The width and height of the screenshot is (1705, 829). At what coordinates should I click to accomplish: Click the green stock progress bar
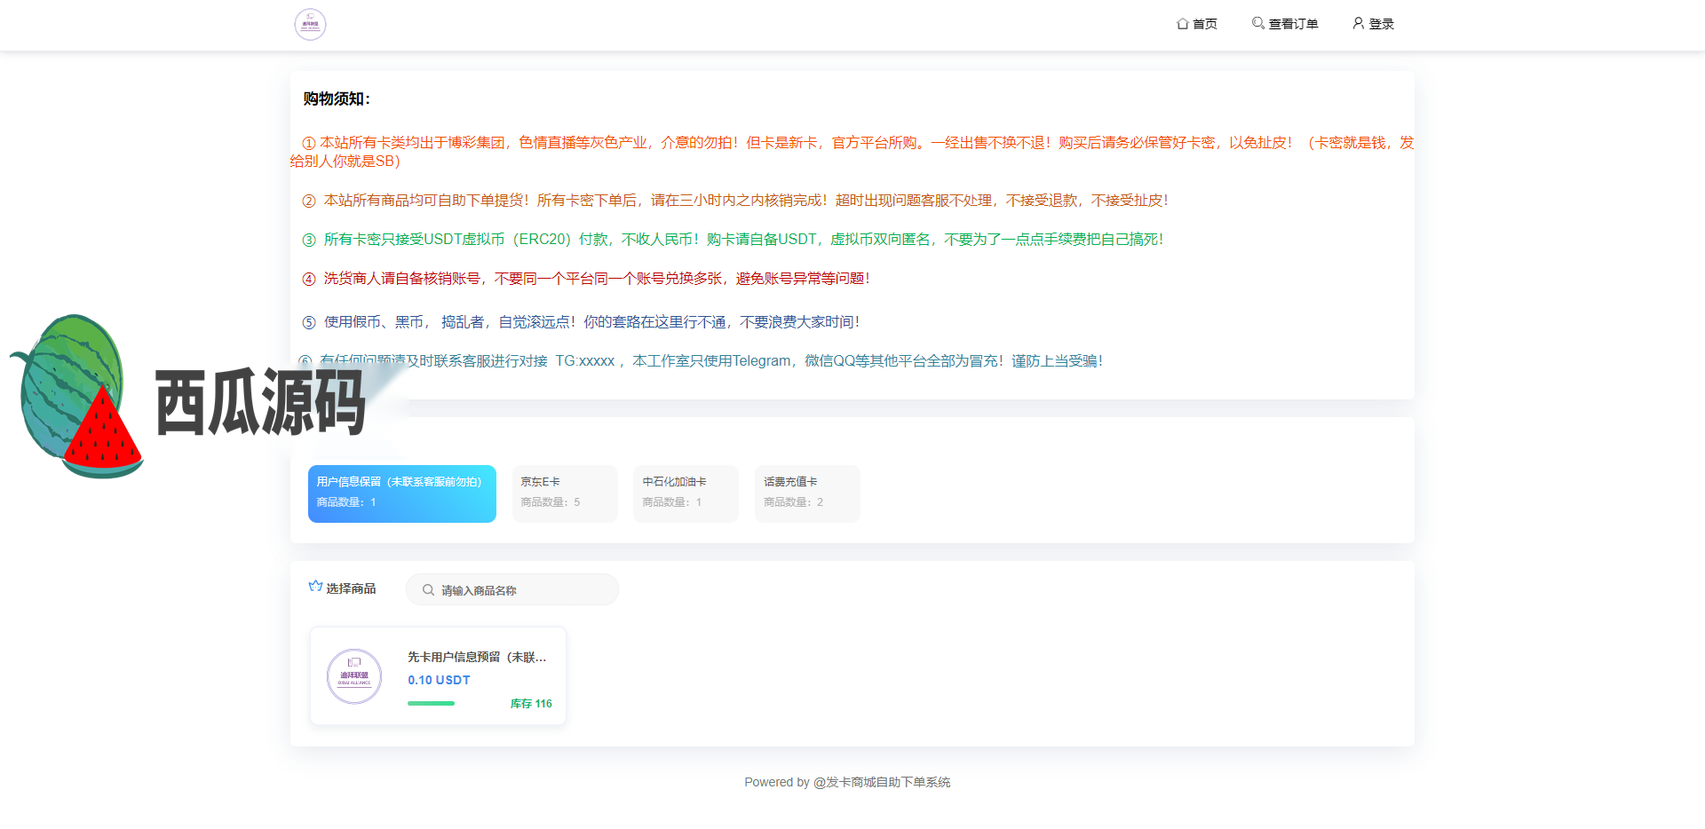(x=432, y=704)
